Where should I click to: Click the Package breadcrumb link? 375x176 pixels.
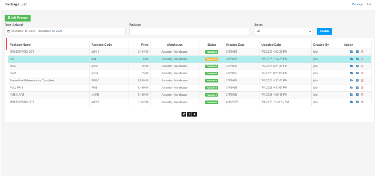pos(357,4)
